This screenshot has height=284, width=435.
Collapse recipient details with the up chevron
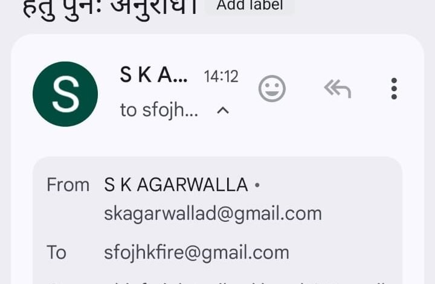(223, 111)
